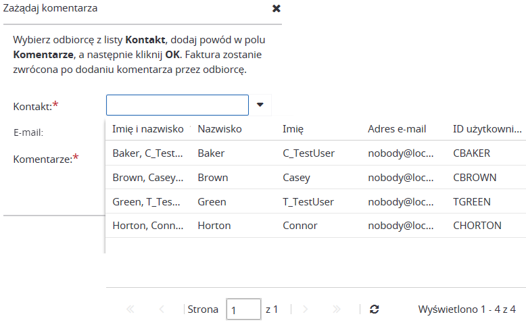Sort by Adres e-mail column
Viewport: 526px width, 325px height.
pyautogui.click(x=397, y=128)
